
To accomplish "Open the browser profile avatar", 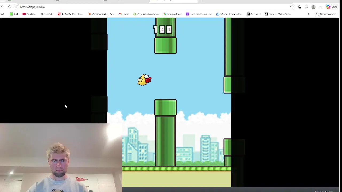I will pos(313,7).
